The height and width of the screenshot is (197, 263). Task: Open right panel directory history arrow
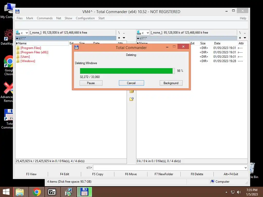(x=245, y=38)
